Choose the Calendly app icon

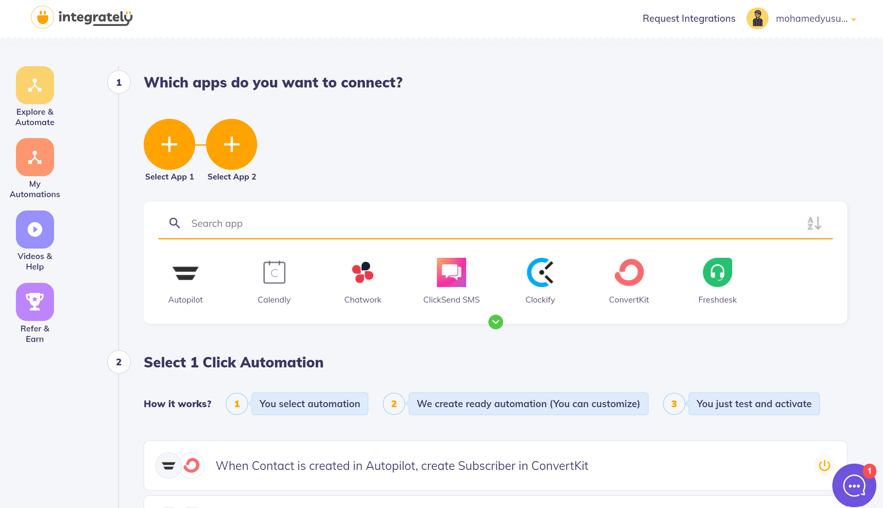click(x=274, y=273)
